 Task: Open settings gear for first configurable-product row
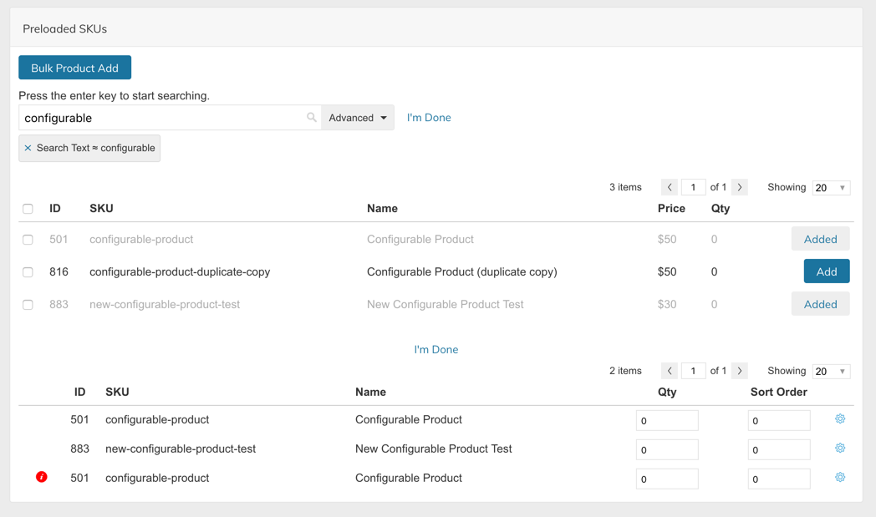coord(840,419)
